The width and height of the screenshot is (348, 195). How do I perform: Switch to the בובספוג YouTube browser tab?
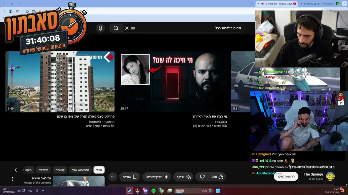[x=277, y=4]
